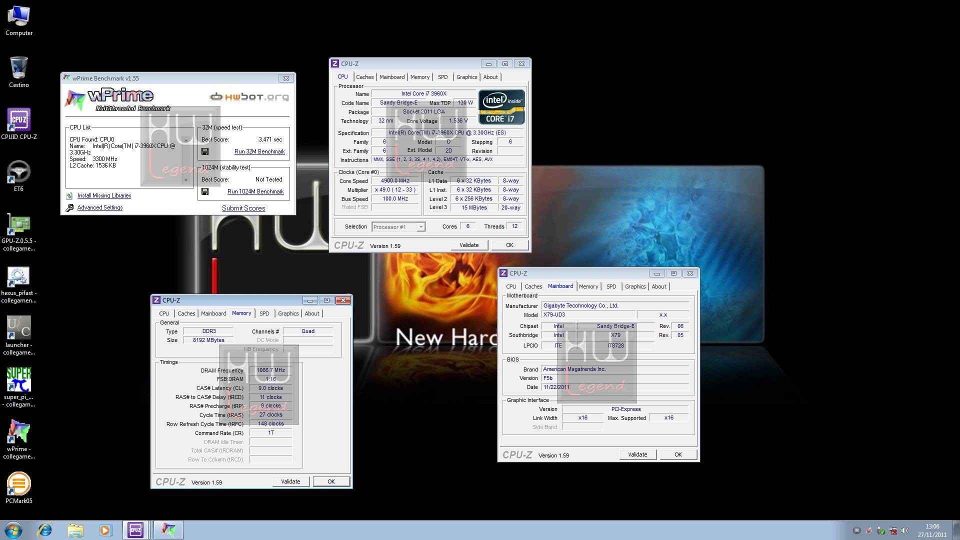Click Validate in the Mainboard CPU-Z window
Screen dimensions: 960x540
point(637,454)
